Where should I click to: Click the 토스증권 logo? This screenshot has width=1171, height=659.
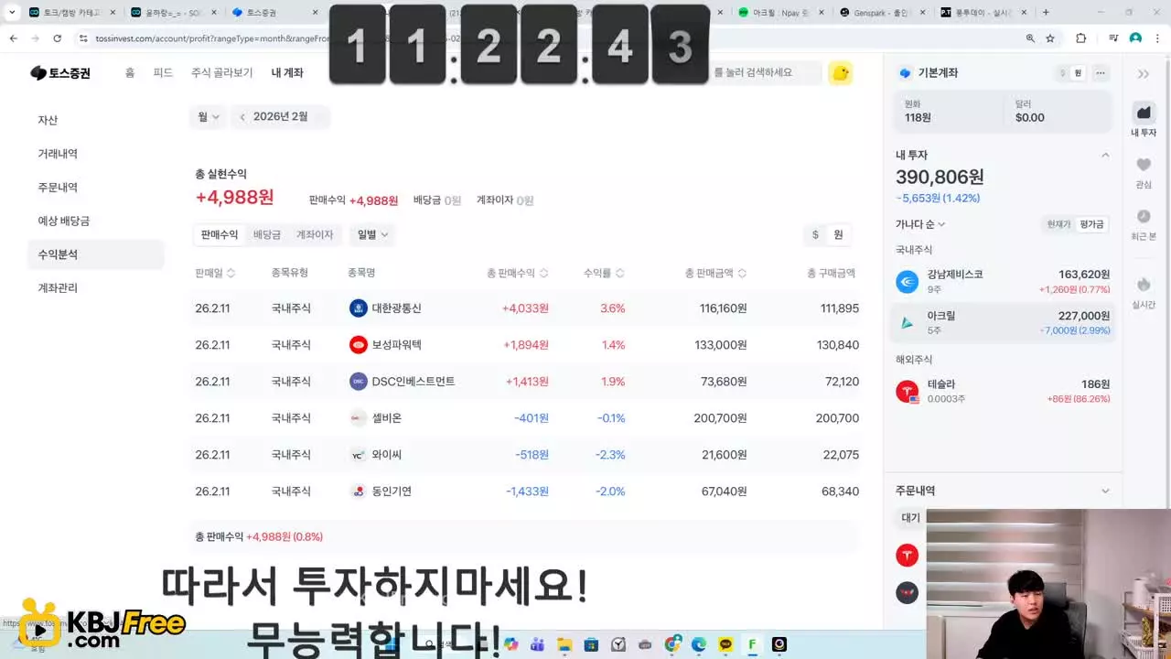pos(60,73)
